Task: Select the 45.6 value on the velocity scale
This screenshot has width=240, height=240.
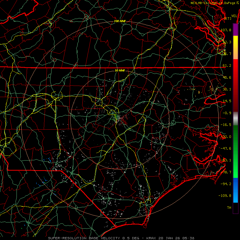Action: point(227,77)
